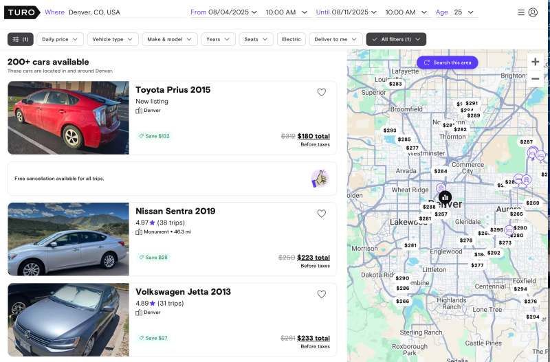Open the Until date 08/11/2025 picker
Viewport: 550px width, 362px height.
354,12
